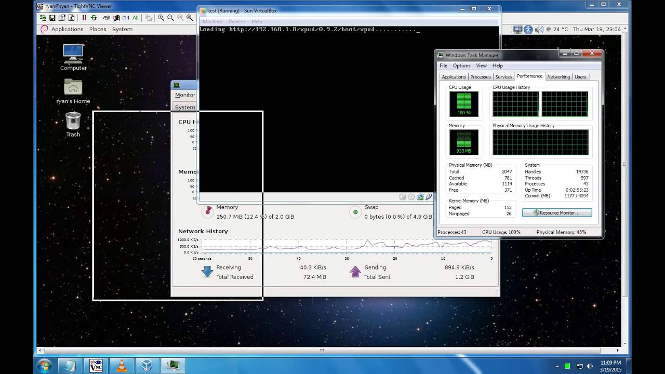Zoom out on TightVNC viewer
Viewport: 665px width, 374px height.
(170, 18)
